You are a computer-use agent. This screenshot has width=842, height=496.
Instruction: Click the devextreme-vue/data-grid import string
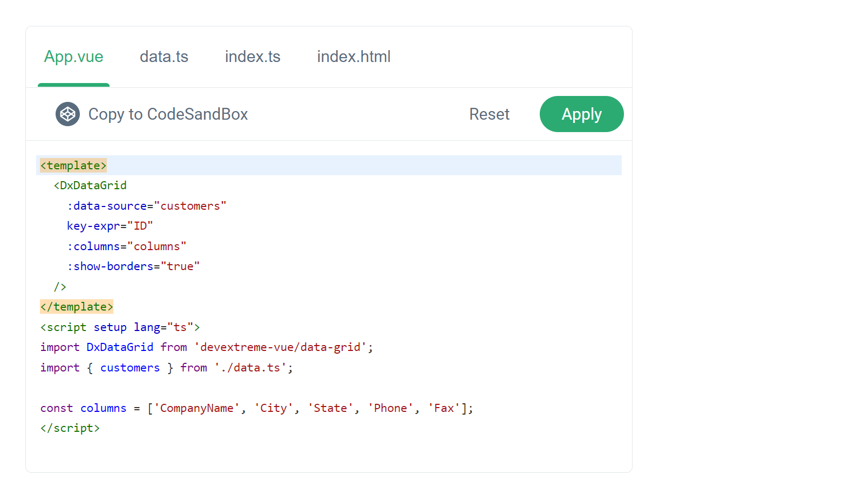click(280, 347)
